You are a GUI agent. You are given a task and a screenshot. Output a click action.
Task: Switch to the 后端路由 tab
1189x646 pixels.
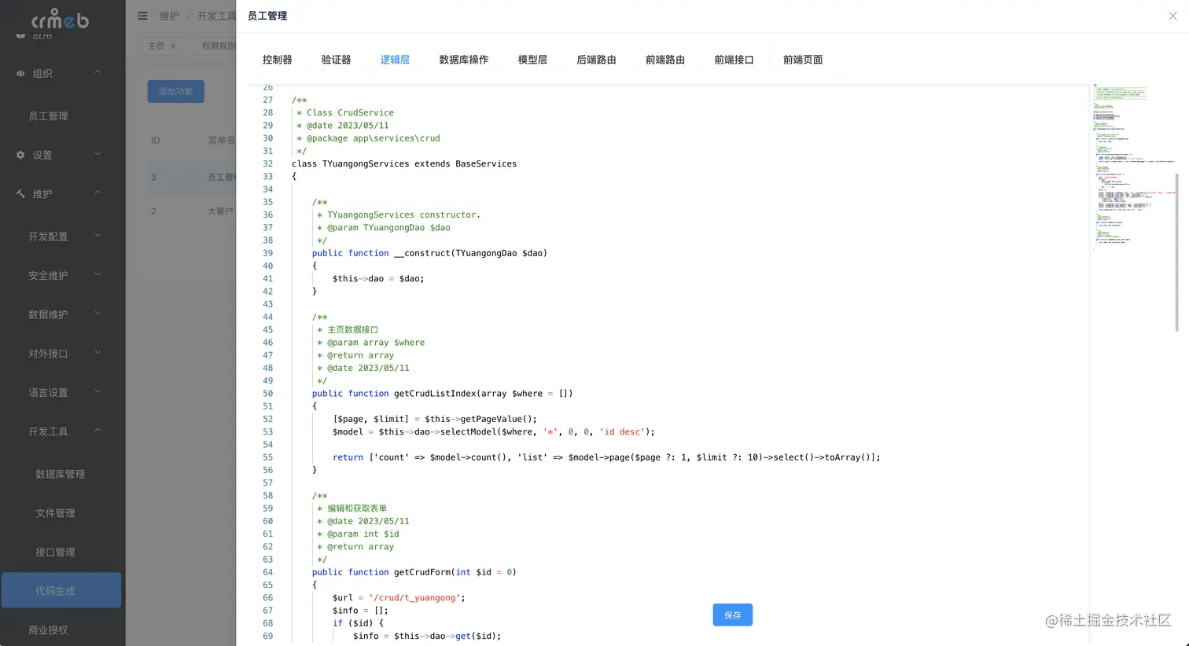coord(596,60)
